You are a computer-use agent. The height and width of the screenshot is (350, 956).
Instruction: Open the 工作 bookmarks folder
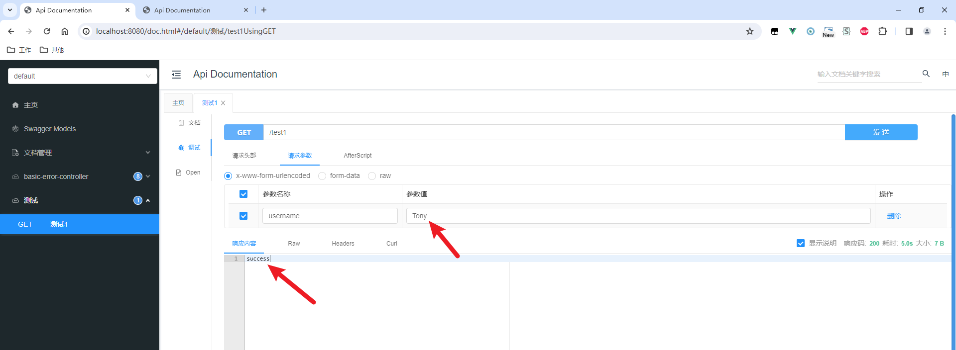(x=19, y=50)
